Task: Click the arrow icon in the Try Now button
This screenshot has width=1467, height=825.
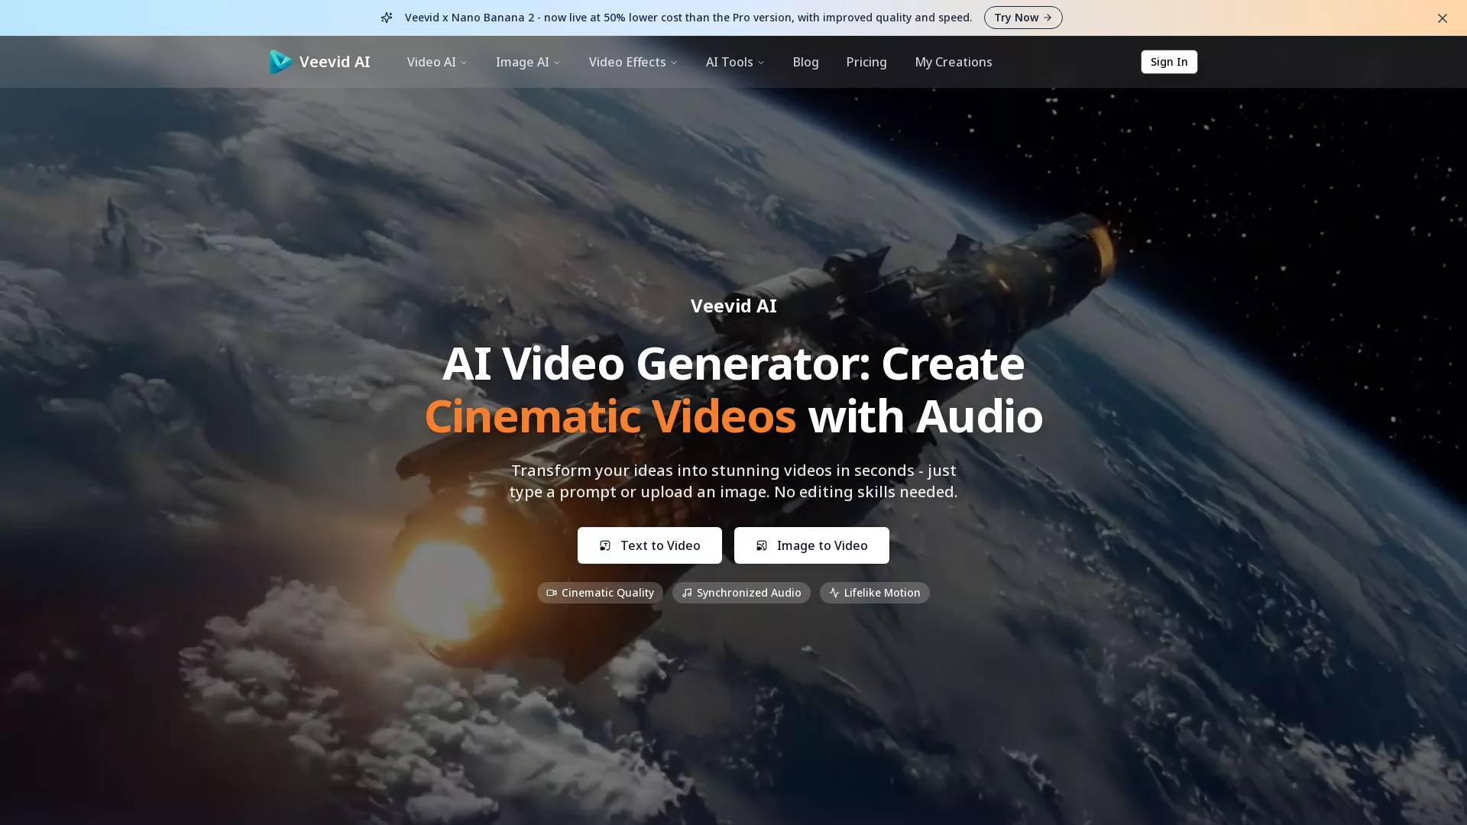Action: pos(1048,17)
